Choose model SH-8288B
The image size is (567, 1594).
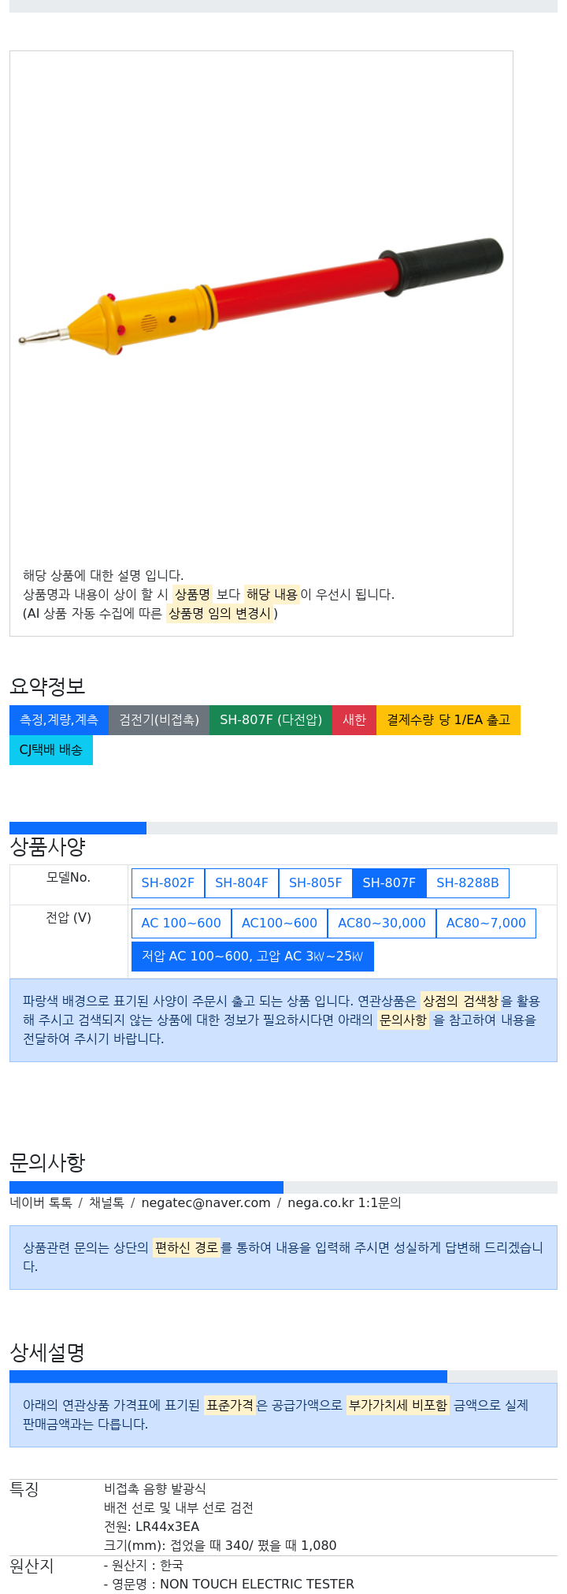tap(468, 883)
